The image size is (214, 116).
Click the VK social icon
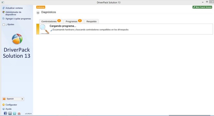point(10,113)
